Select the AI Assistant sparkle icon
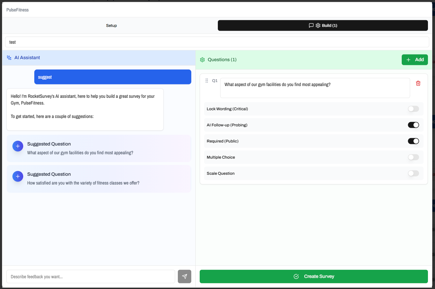 [9, 57]
